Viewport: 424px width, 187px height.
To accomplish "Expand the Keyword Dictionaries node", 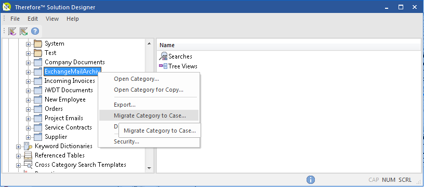I will pos(18,147).
